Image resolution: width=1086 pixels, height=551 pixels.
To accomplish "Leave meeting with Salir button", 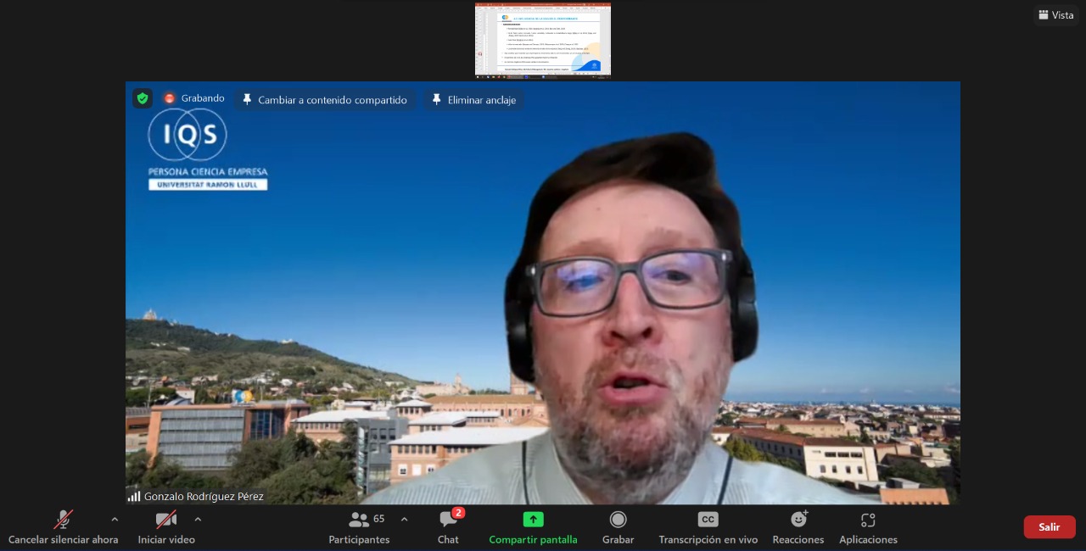I will click(x=1049, y=526).
